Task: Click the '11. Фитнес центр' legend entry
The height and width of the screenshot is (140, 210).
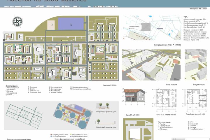Action: point(55,92)
